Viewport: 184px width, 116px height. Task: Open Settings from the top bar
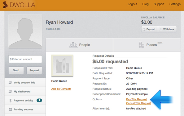point(175,4)
